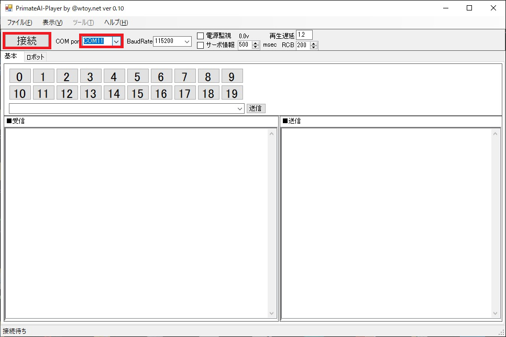The height and width of the screenshot is (337, 506).
Task: Click the 再生遅延 input field showing 1.2
Action: coord(304,35)
